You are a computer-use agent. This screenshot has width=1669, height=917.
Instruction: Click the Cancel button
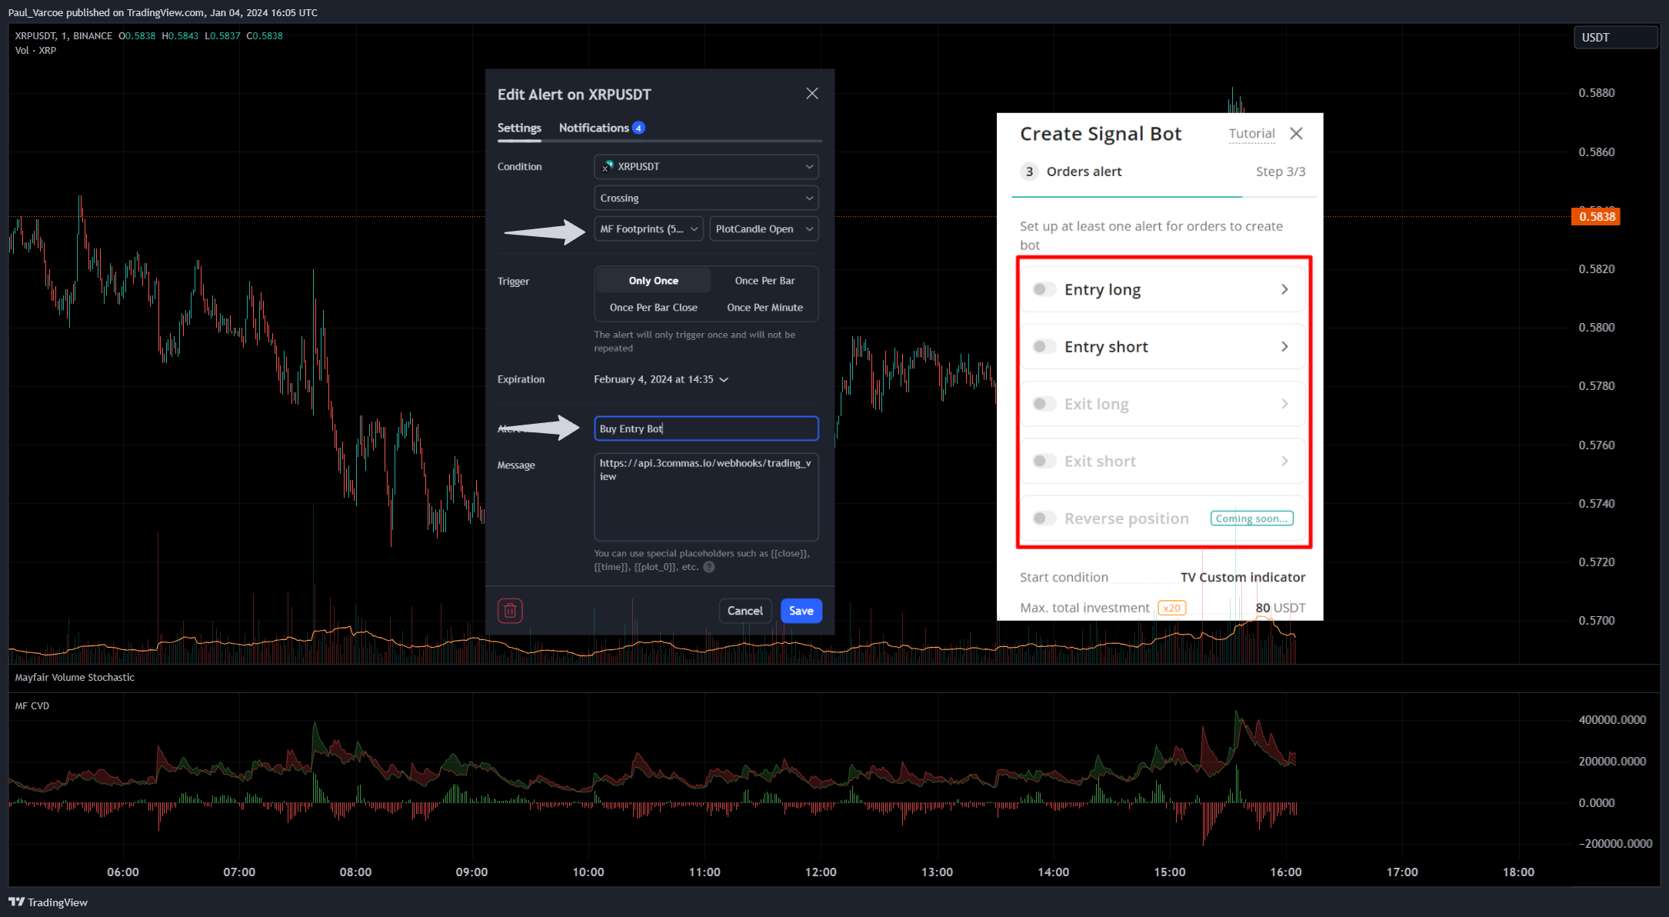pos(745,611)
